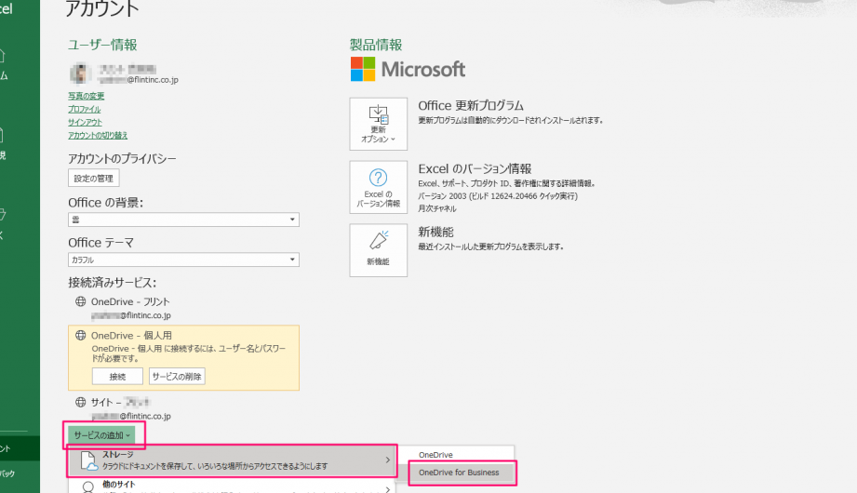Click the 新機能 what's new button
Screen dimensions: 857x493
[378, 250]
